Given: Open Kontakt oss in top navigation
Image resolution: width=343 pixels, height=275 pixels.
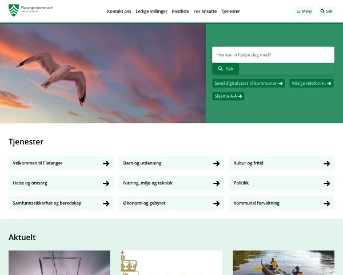Looking at the screenshot, I should tap(119, 11).
